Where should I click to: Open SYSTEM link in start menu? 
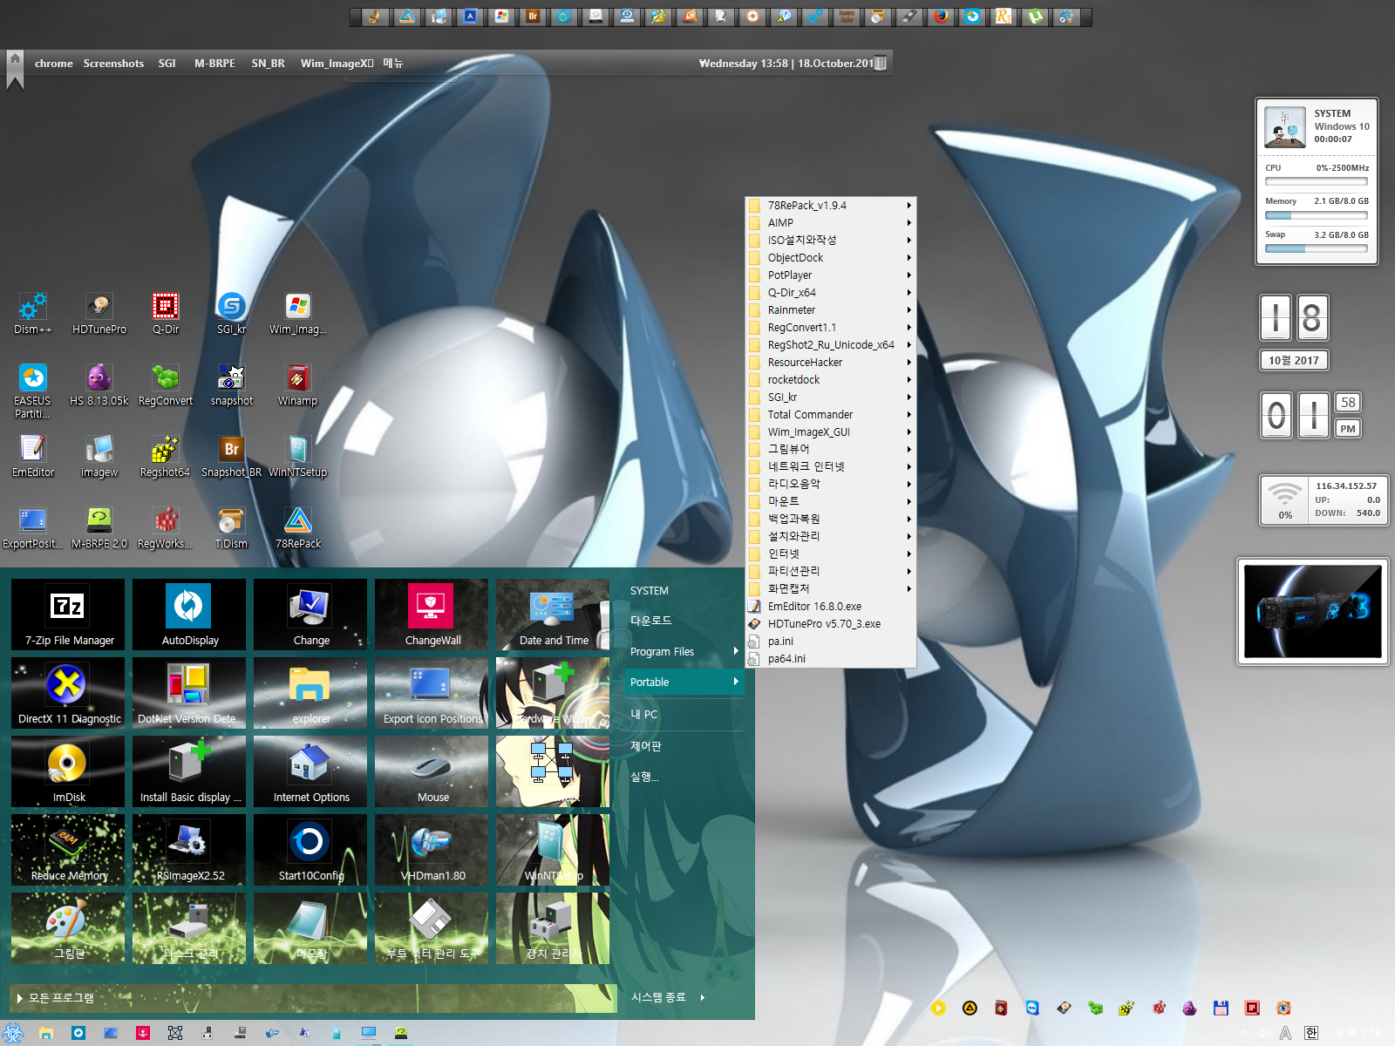pyautogui.click(x=650, y=590)
